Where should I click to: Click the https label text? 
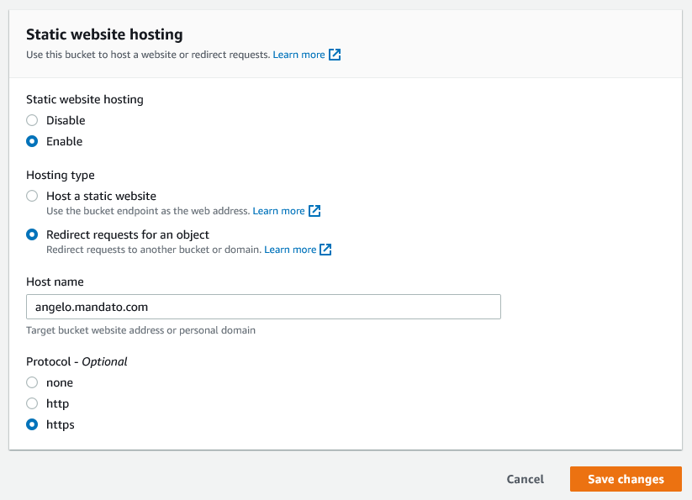click(x=61, y=424)
